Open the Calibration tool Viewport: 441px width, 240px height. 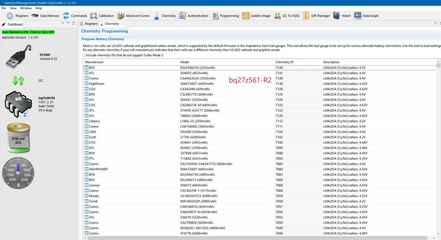coord(102,16)
